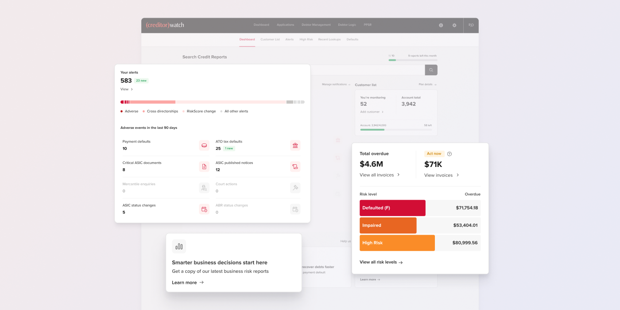Switch to the Customer List tab
This screenshot has height=310, width=620.
[x=270, y=39]
